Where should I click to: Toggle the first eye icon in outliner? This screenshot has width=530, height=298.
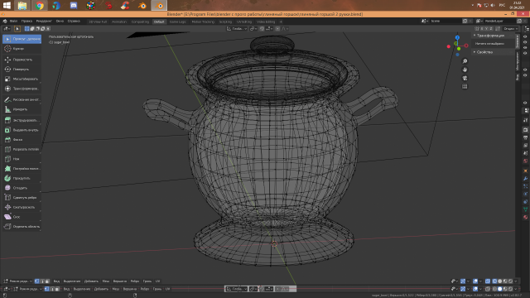pyautogui.click(x=525, y=36)
